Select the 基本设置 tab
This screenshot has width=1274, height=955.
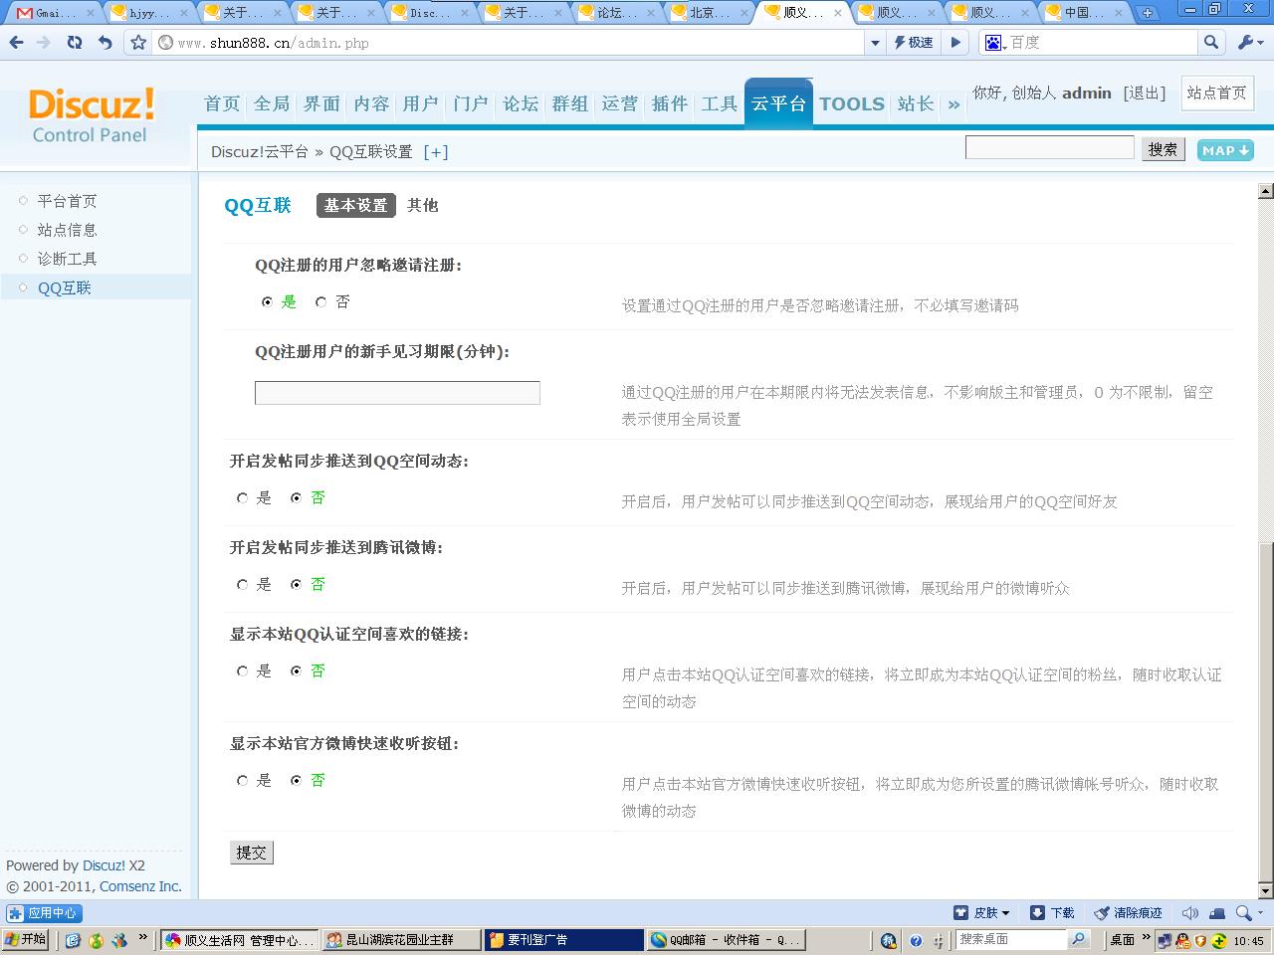[x=355, y=205]
